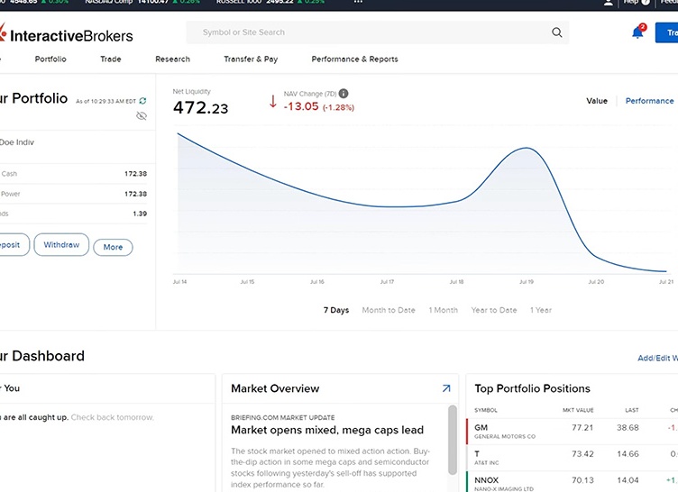This screenshot has height=492, width=678.
Task: Click the user account icon
Action: (x=608, y=3)
